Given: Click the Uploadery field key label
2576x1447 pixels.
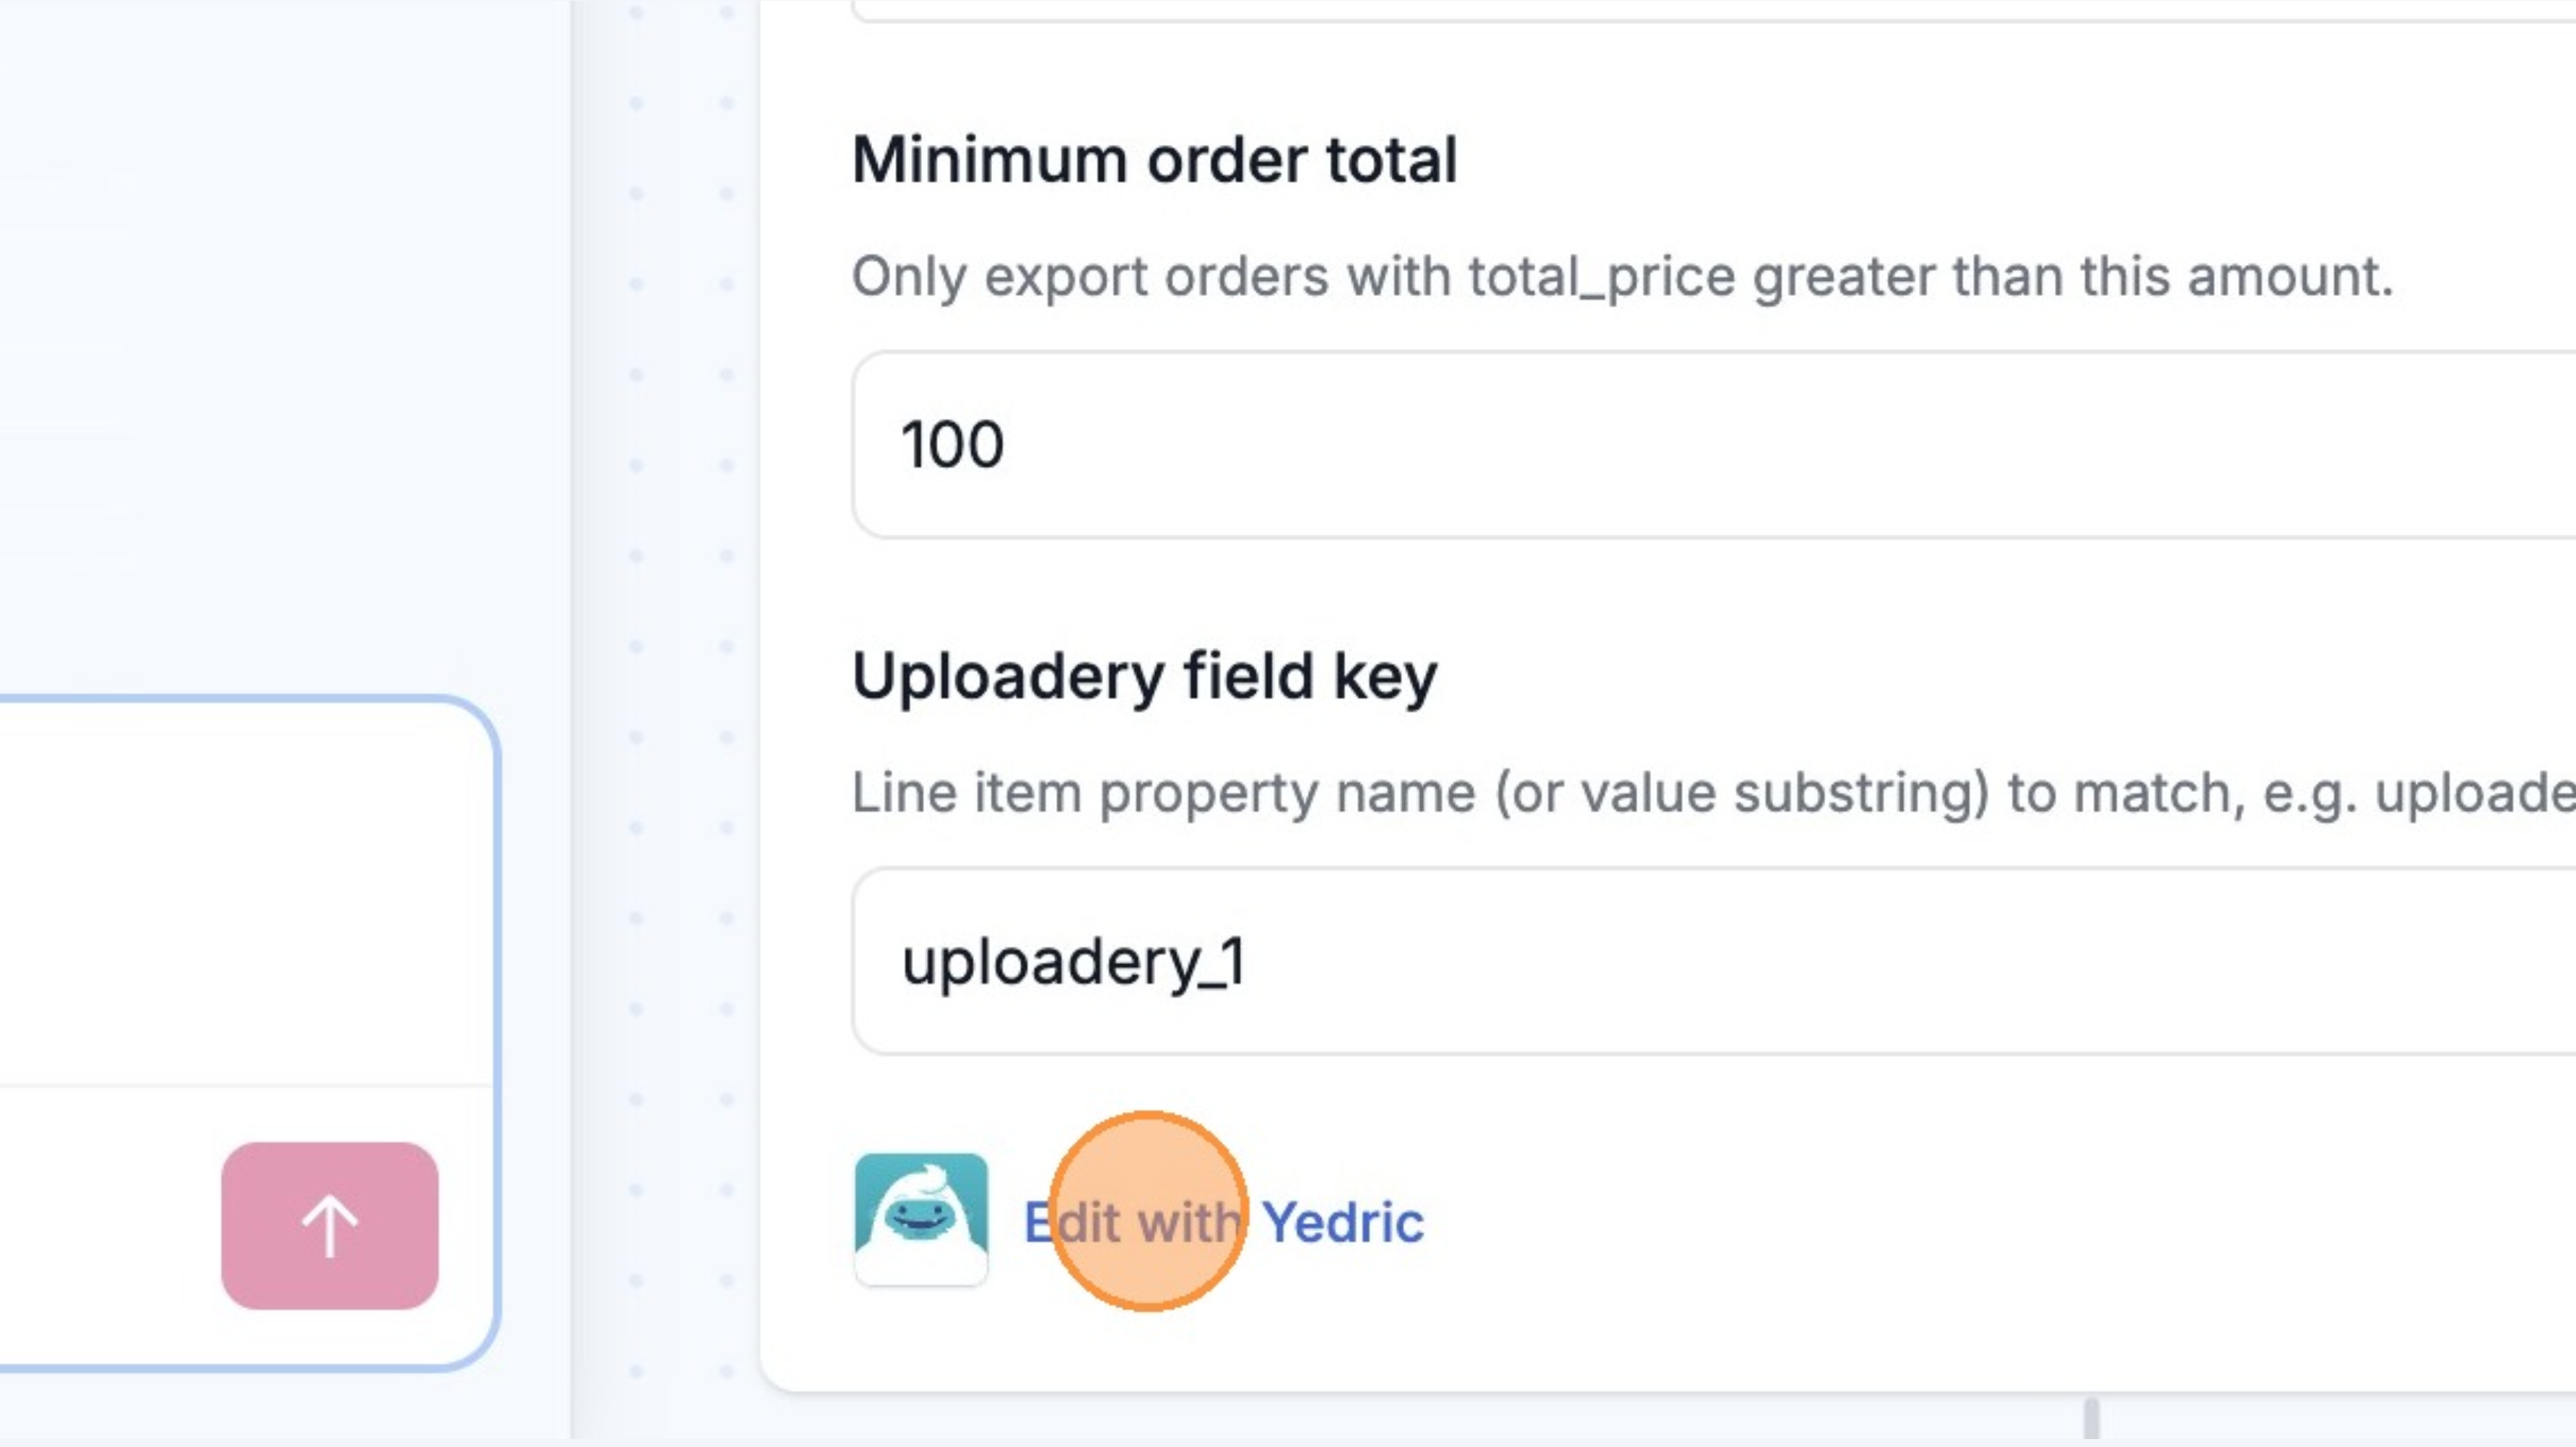Looking at the screenshot, I should pos(1144,677).
